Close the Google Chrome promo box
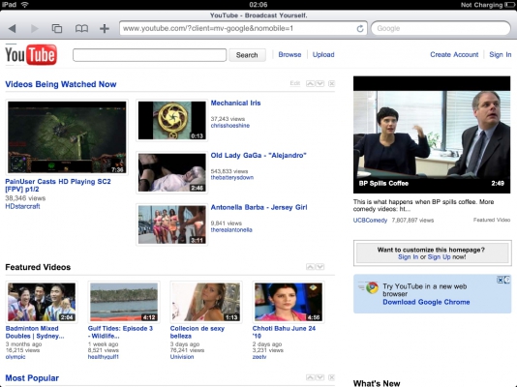The height and width of the screenshot is (387, 517). (501, 281)
